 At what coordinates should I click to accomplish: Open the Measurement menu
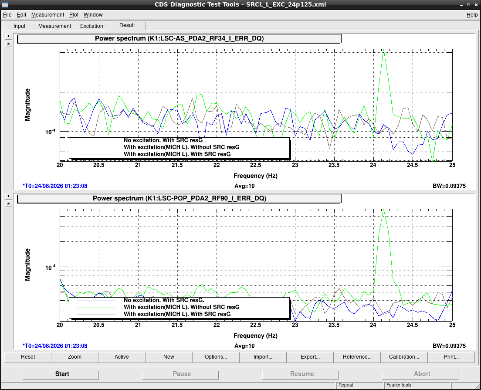click(x=47, y=15)
